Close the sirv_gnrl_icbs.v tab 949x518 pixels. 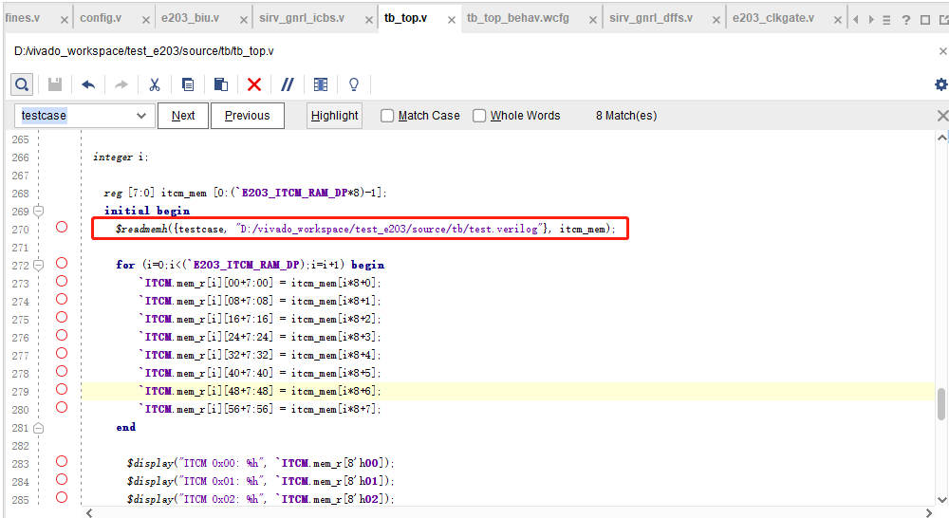[368, 20]
